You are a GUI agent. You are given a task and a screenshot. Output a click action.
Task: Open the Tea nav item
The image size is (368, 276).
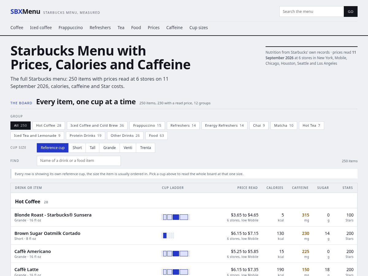121,28
